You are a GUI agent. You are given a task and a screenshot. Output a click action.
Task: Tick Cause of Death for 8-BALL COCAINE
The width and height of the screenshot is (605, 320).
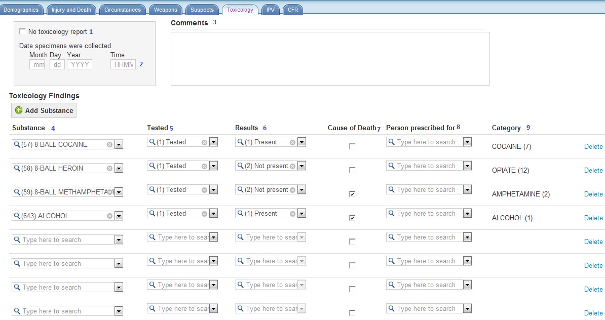[352, 146]
